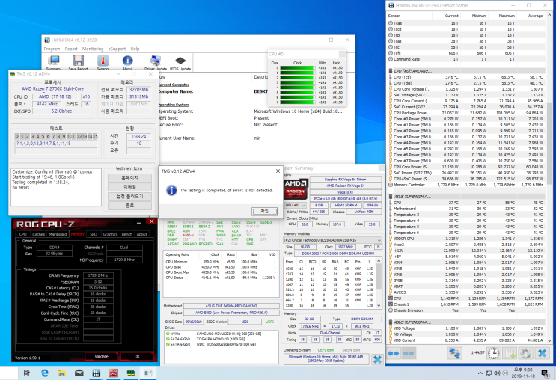Click ASUS TUF B450M-PRO GAMING motherboard field
The height and width of the screenshot is (380, 556).
tap(230, 306)
